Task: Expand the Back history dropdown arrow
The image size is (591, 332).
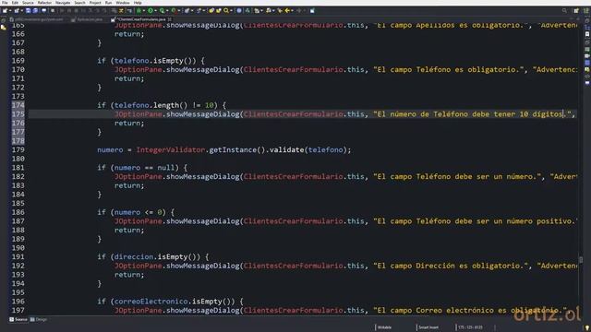Action: tap(292, 10)
